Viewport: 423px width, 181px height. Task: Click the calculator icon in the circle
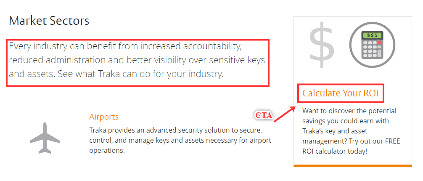point(370,44)
